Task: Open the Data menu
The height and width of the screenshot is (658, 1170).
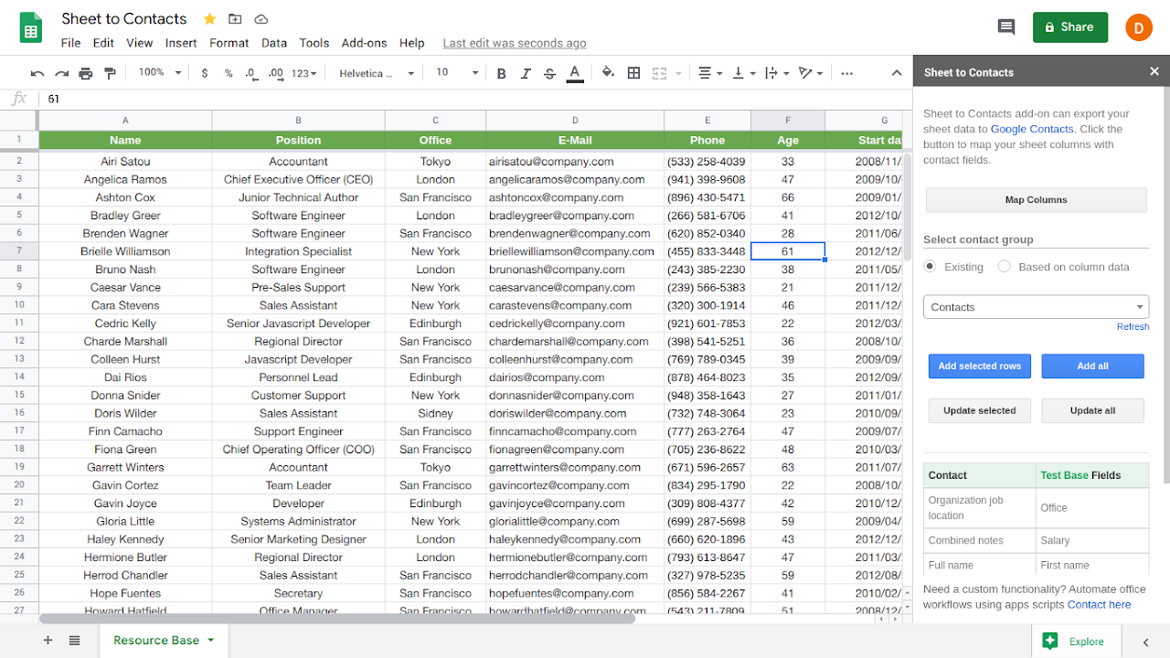Action: coord(274,43)
